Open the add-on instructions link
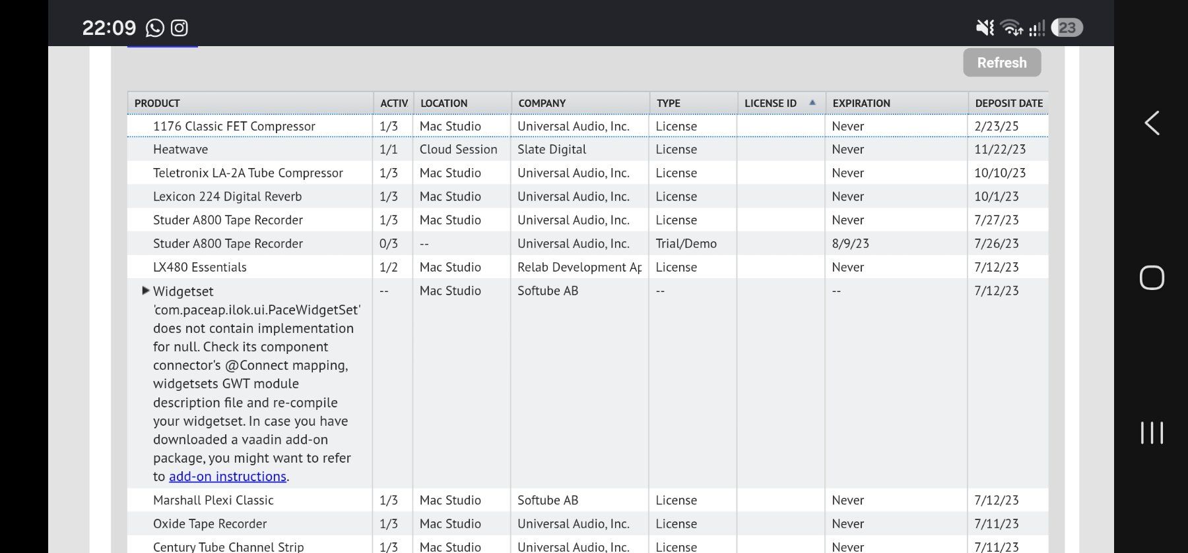1188x553 pixels. coord(228,477)
